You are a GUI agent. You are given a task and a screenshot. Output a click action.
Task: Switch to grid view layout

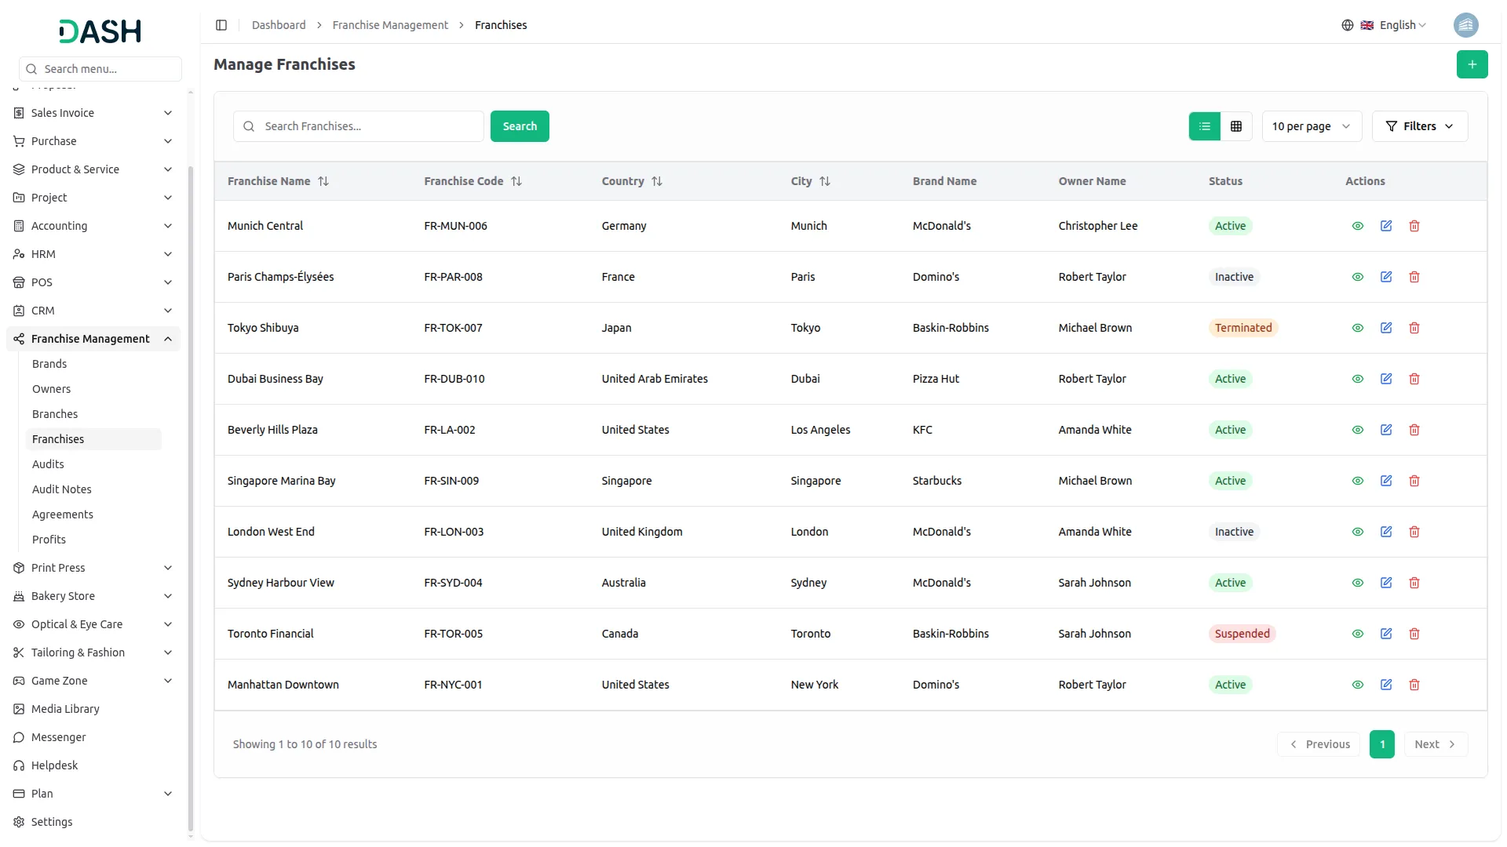(x=1235, y=126)
